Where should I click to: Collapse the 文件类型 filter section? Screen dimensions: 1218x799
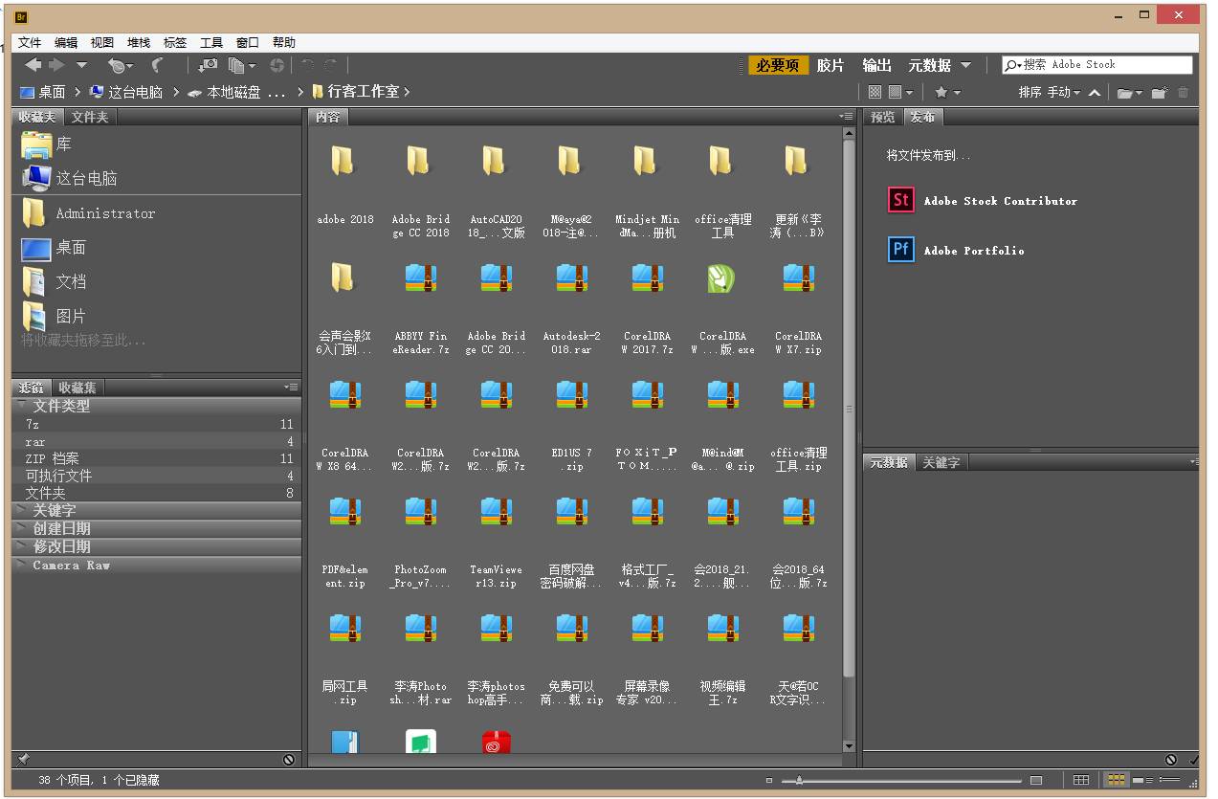(21, 405)
